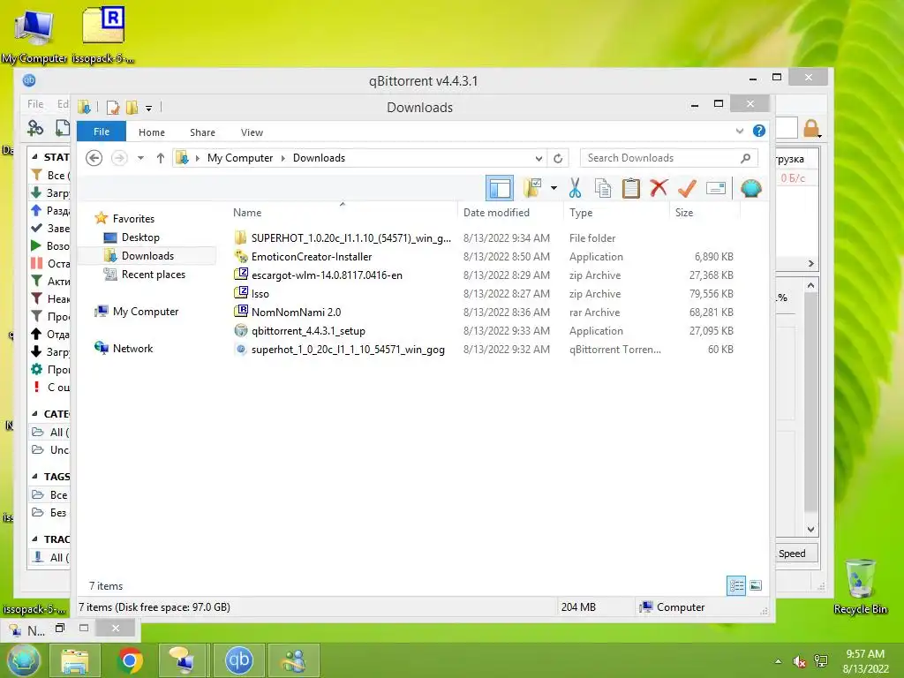Viewport: 904px width, 678px height.
Task: Switch to the Share ribbon tab
Action: click(x=202, y=132)
